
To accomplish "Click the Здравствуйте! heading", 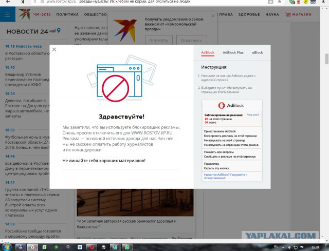I will pos(121,117).
